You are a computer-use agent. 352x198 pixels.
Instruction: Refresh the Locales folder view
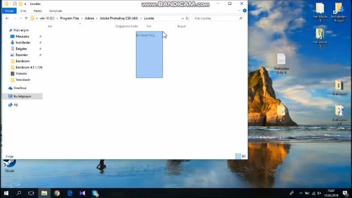(x=187, y=18)
